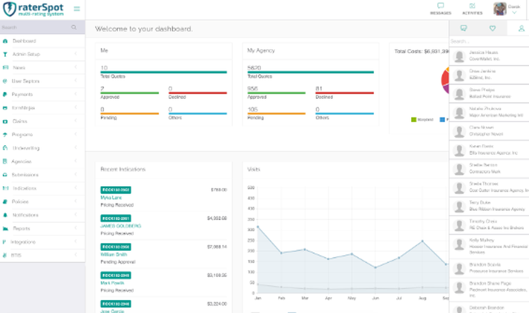Open the Reports menu item
The height and width of the screenshot is (313, 529).
42,229
